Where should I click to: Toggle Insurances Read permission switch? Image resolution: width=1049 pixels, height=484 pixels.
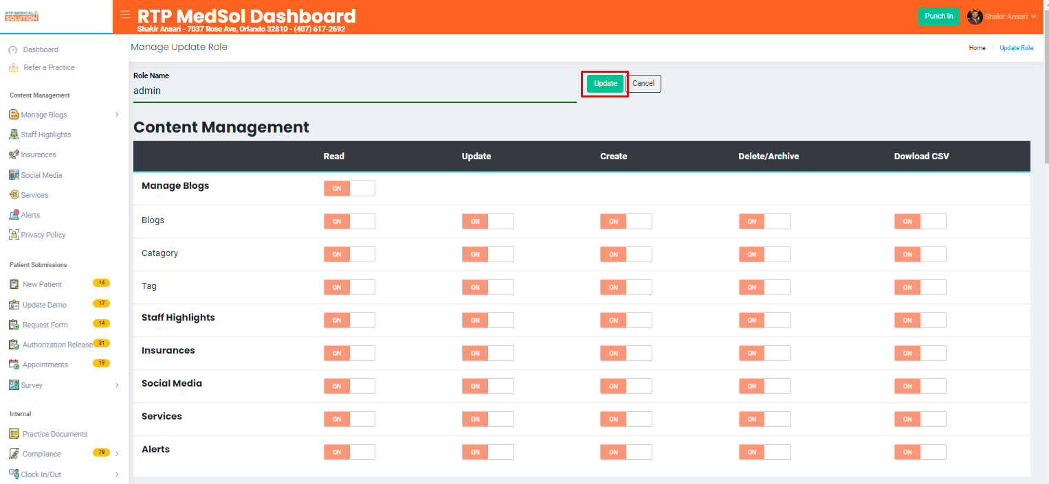click(x=349, y=353)
